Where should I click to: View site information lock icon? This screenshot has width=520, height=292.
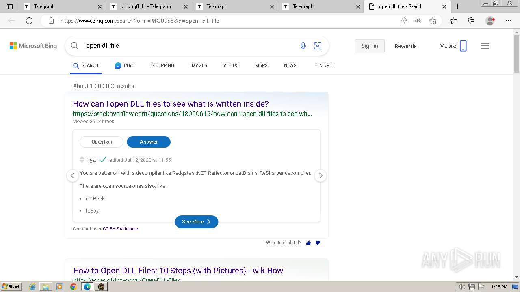51,21
